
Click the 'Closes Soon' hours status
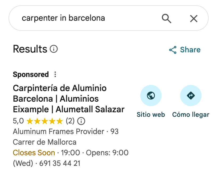click(x=34, y=153)
